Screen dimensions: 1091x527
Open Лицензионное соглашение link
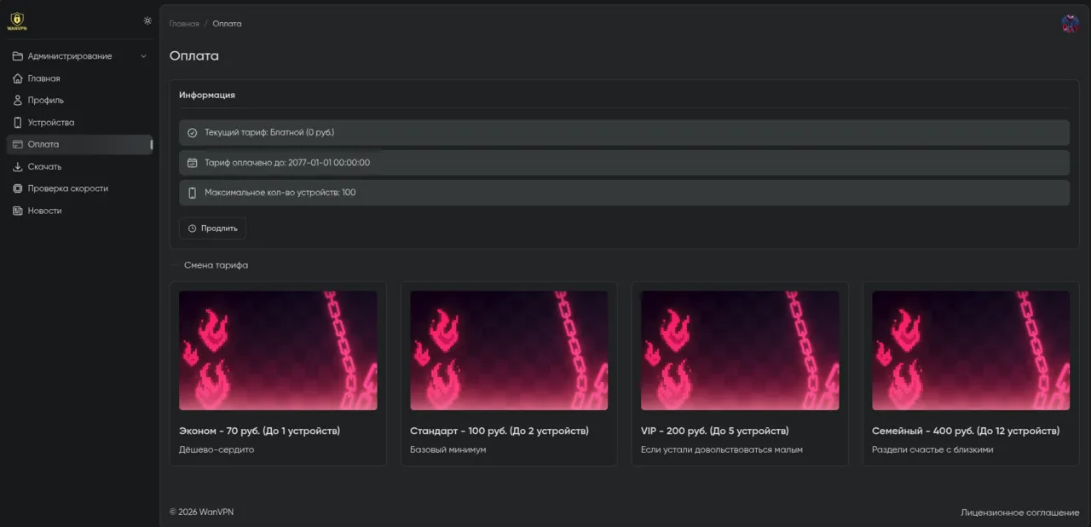coord(1020,513)
